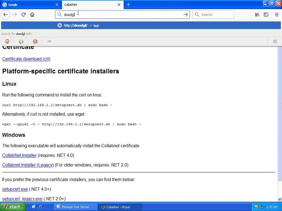Download setupcert.exe

15,189
